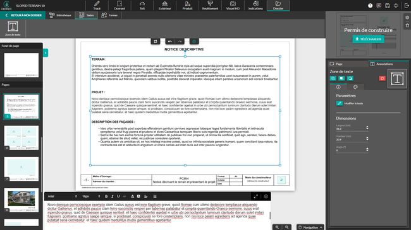Delete the text zone with the red trash button

382,78
